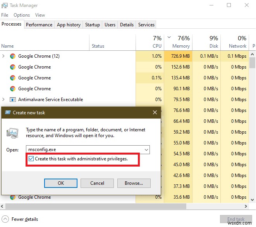Click Chrome icon of the 90.1 MB process
Viewport: 256px width, 227px height.
click(13, 89)
